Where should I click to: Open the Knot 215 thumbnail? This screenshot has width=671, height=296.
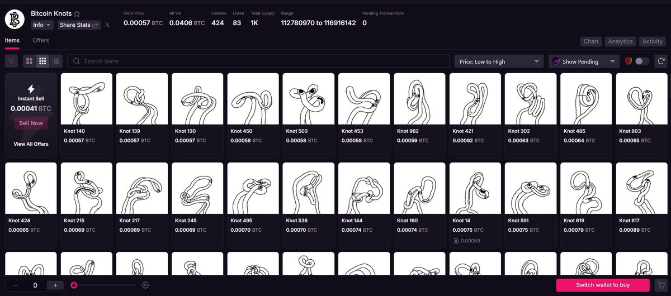pos(86,188)
